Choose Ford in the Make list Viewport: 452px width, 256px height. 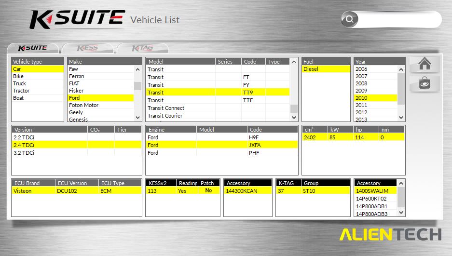101,97
